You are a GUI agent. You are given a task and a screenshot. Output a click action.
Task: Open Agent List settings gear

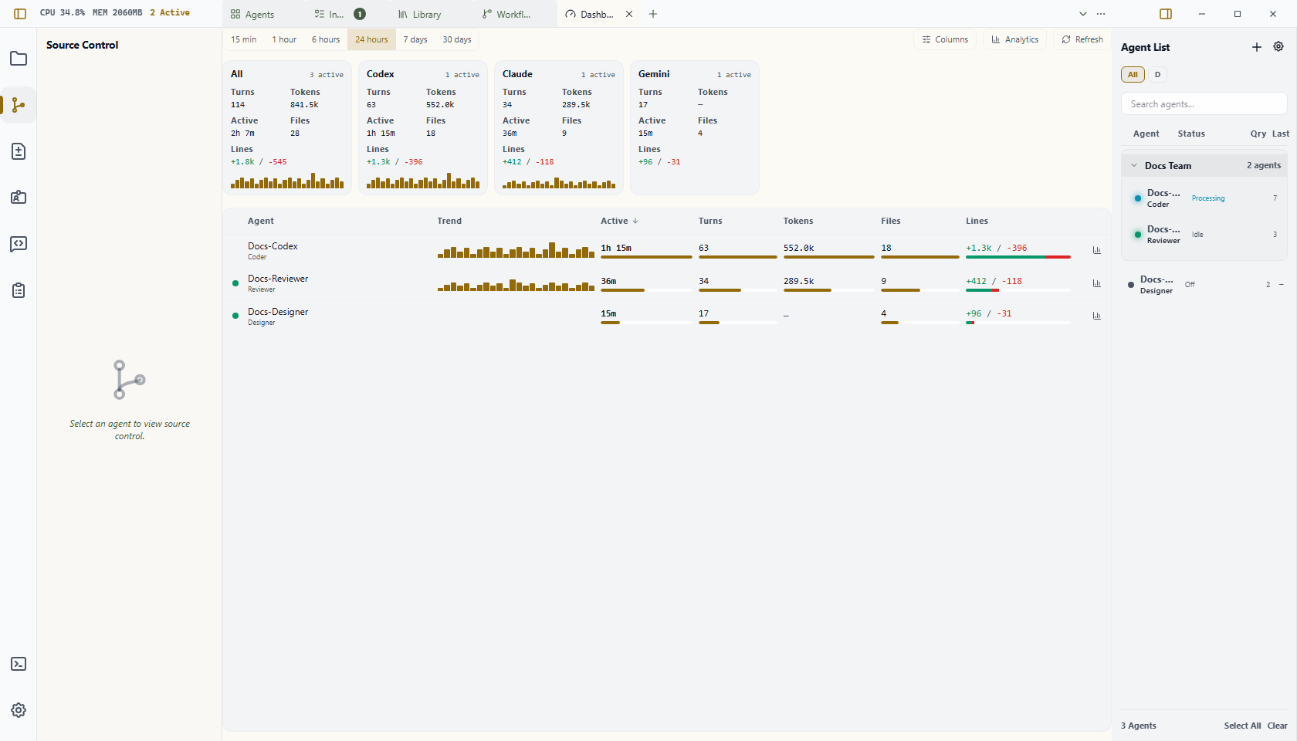pos(1278,47)
